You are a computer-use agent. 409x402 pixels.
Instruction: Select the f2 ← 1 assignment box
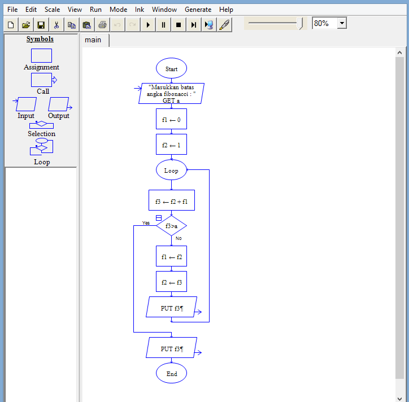[171, 145]
